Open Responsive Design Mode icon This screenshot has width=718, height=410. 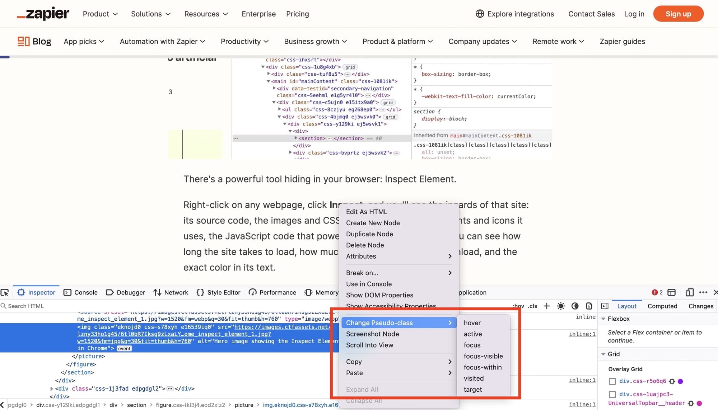point(689,292)
